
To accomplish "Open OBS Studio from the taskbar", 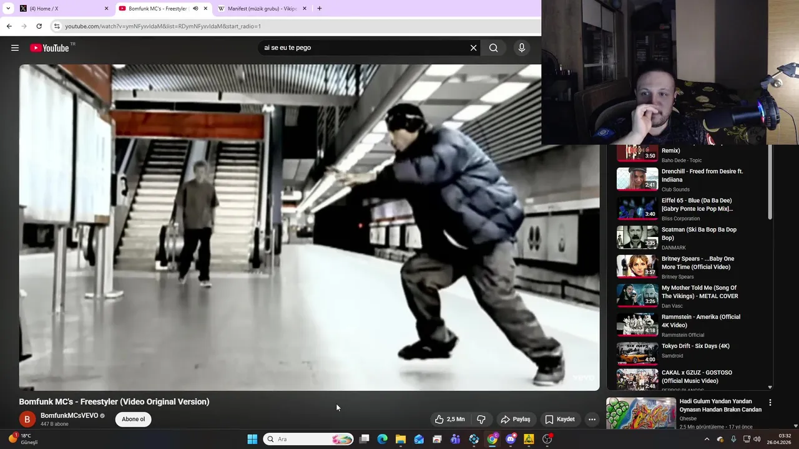I will click(547, 439).
